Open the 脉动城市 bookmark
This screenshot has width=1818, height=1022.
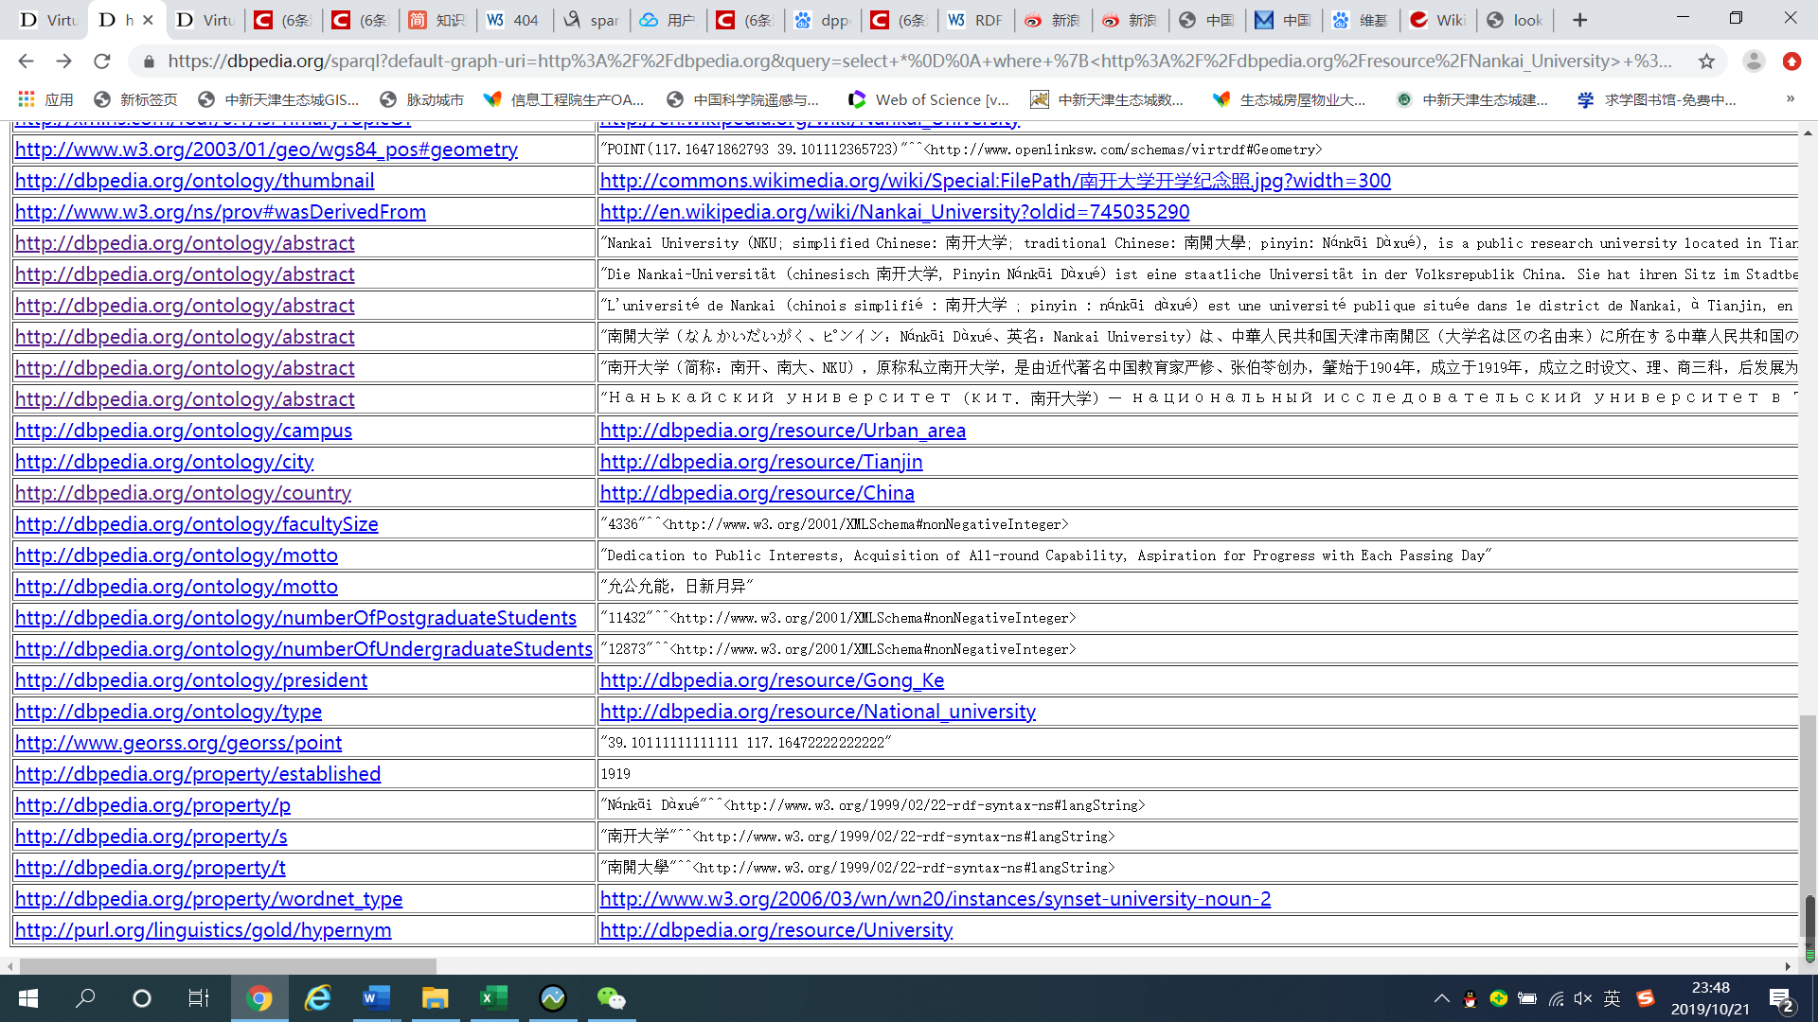421,99
